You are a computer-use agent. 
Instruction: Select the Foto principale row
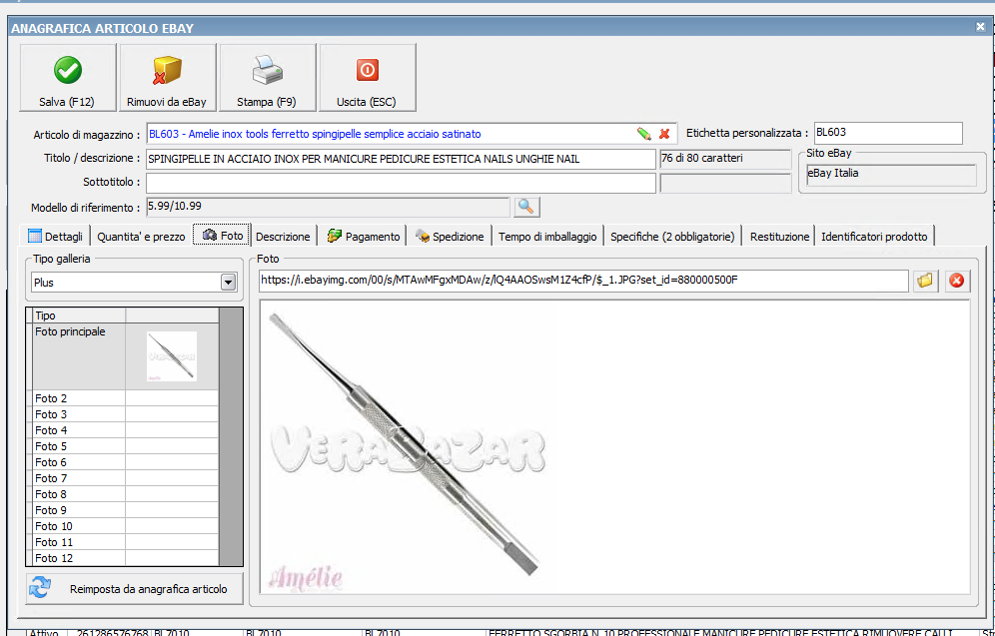tap(124, 357)
